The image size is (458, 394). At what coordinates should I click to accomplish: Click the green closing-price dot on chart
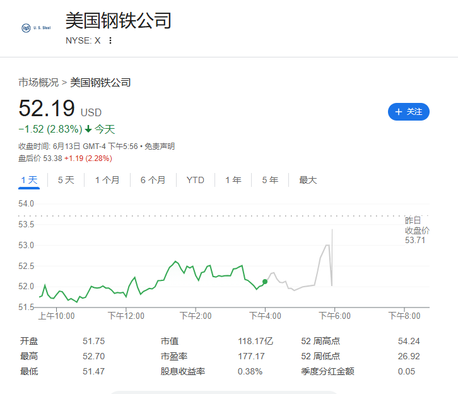(265, 282)
